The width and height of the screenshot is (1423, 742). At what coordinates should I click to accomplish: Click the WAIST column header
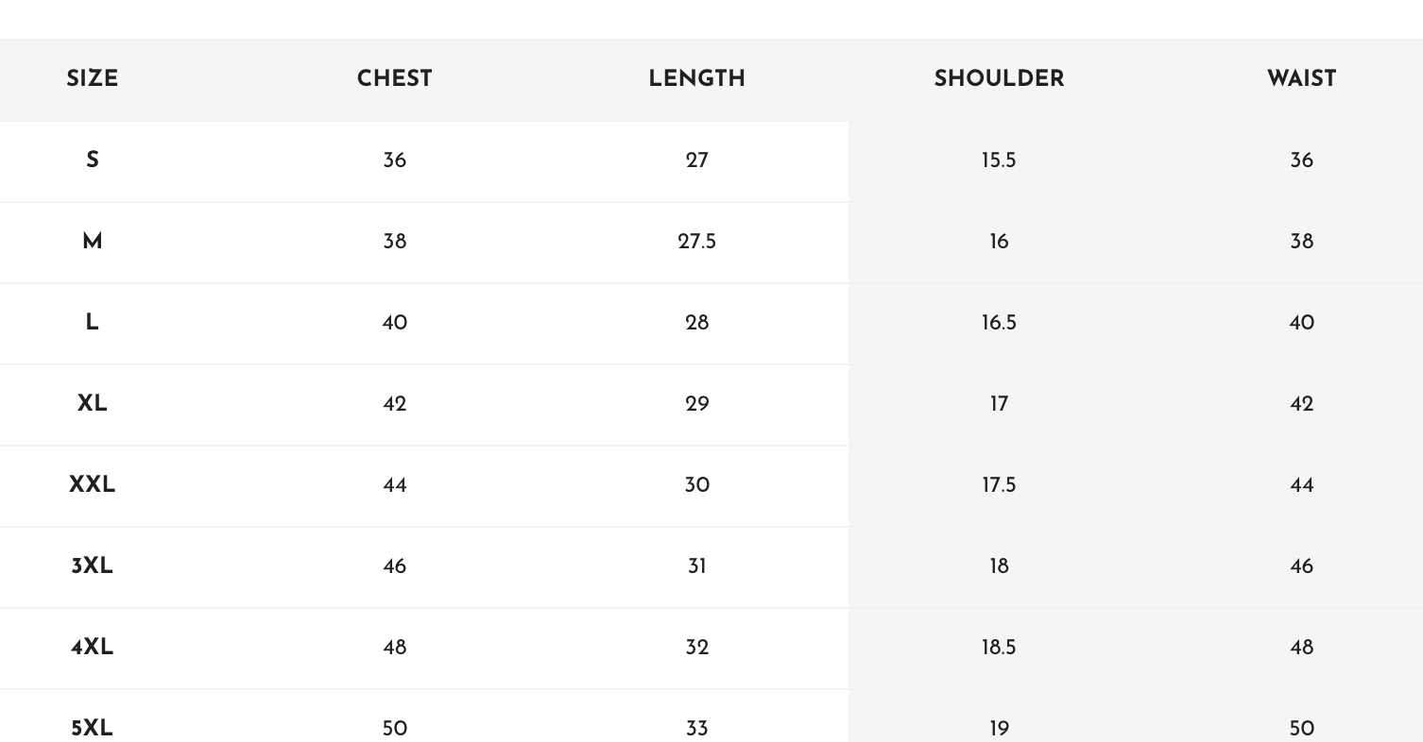(1302, 78)
